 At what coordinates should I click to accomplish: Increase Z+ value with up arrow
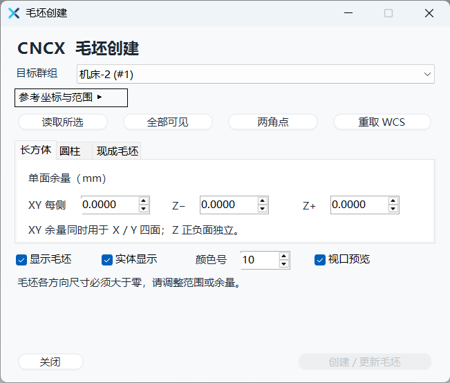coord(393,200)
